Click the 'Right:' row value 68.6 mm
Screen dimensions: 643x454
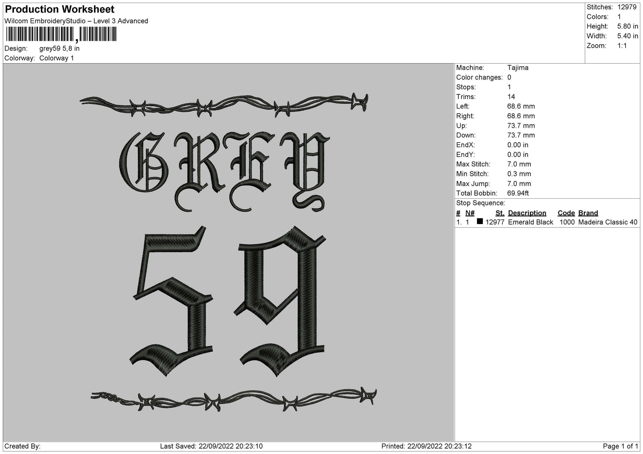click(521, 116)
